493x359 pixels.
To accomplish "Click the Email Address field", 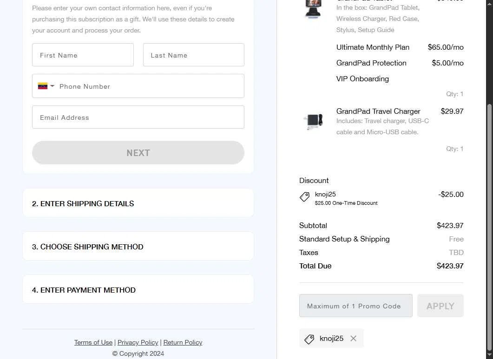I will click(138, 117).
